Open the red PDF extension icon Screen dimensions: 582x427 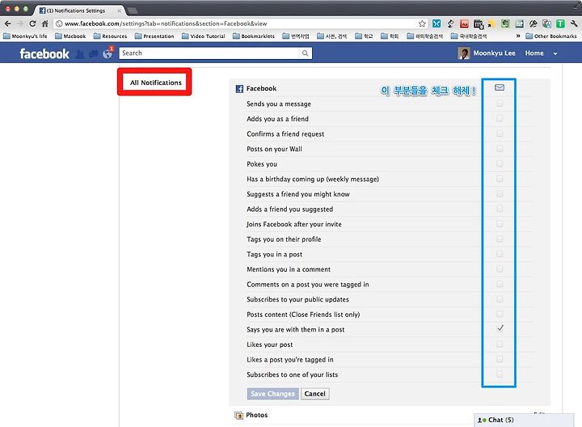464,23
